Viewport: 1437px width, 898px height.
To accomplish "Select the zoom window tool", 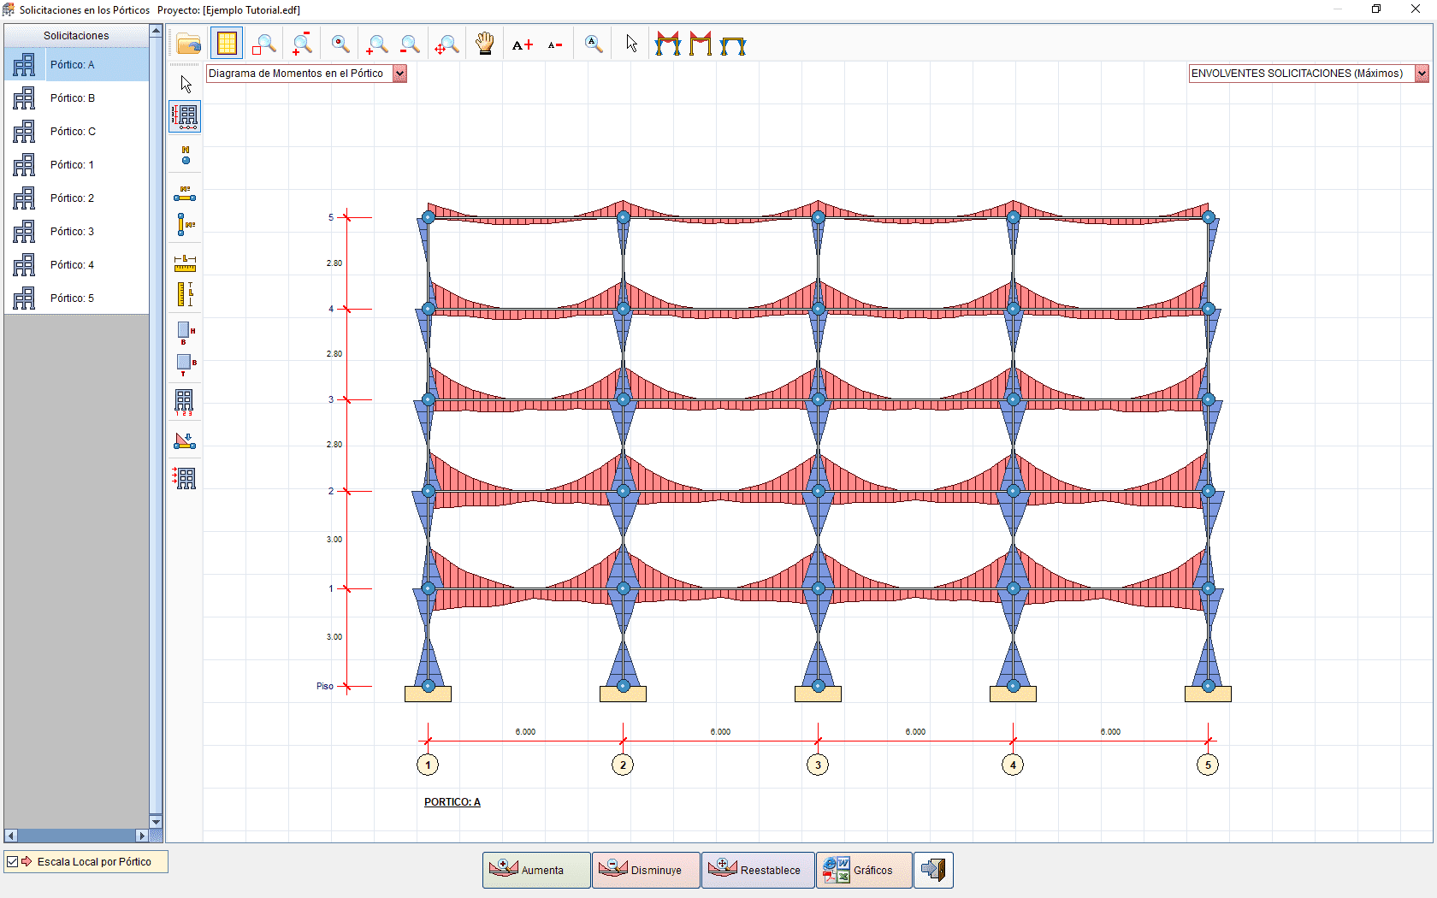I will (264, 43).
